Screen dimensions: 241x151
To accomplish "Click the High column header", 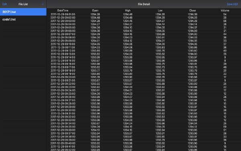I will 128,10.
